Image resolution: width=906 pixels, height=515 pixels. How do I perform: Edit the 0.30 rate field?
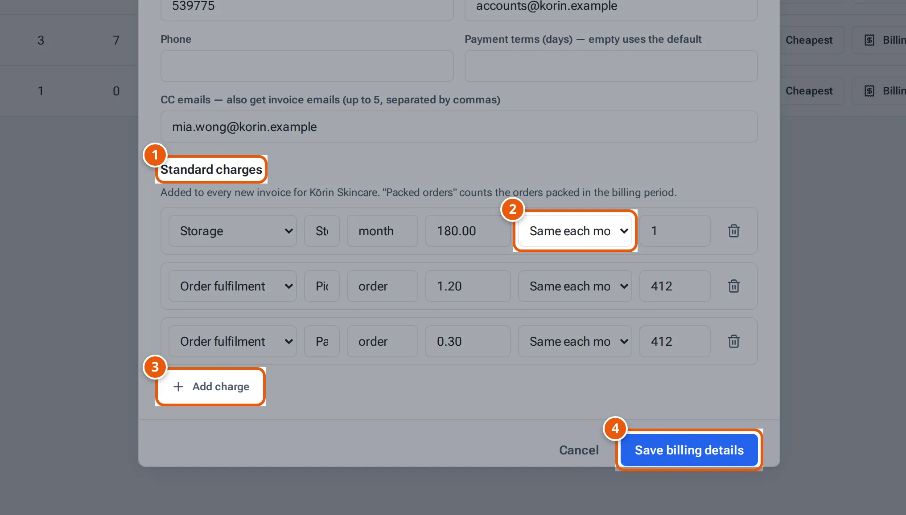[x=468, y=341]
